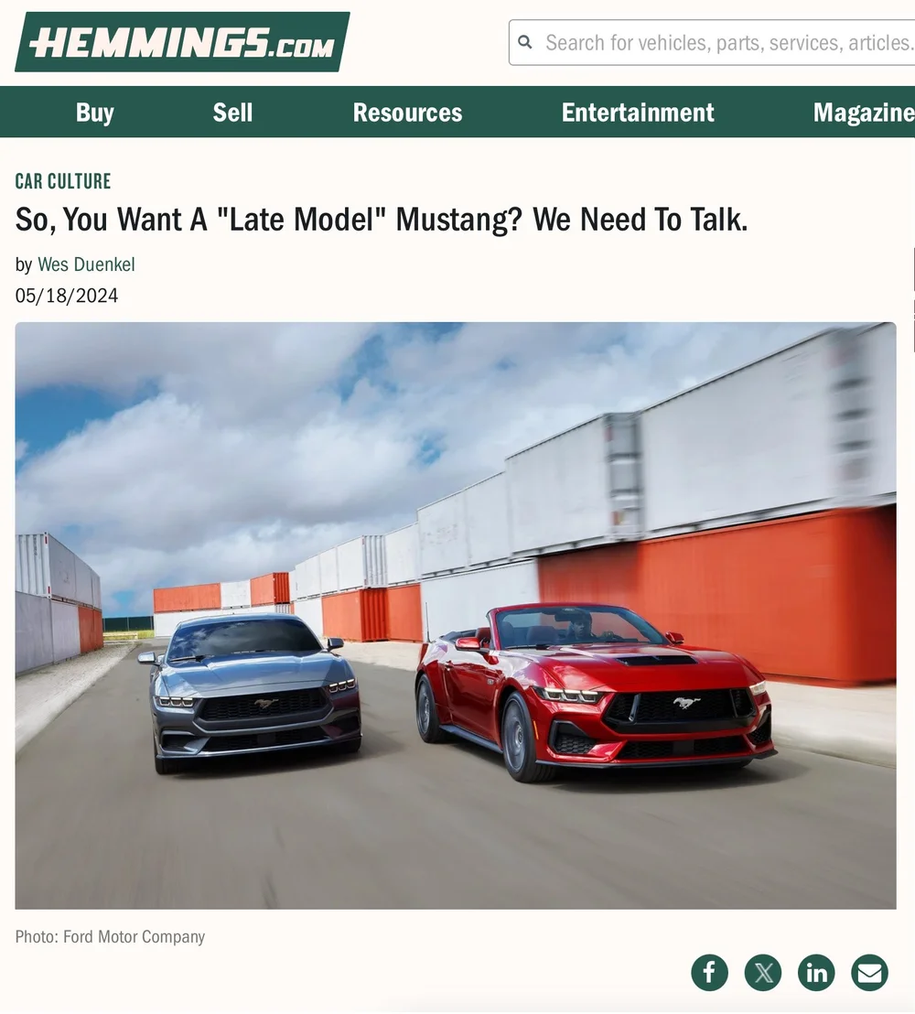Click the gray Mustang coupe in photo
This screenshot has height=1014, width=915.
(249, 694)
